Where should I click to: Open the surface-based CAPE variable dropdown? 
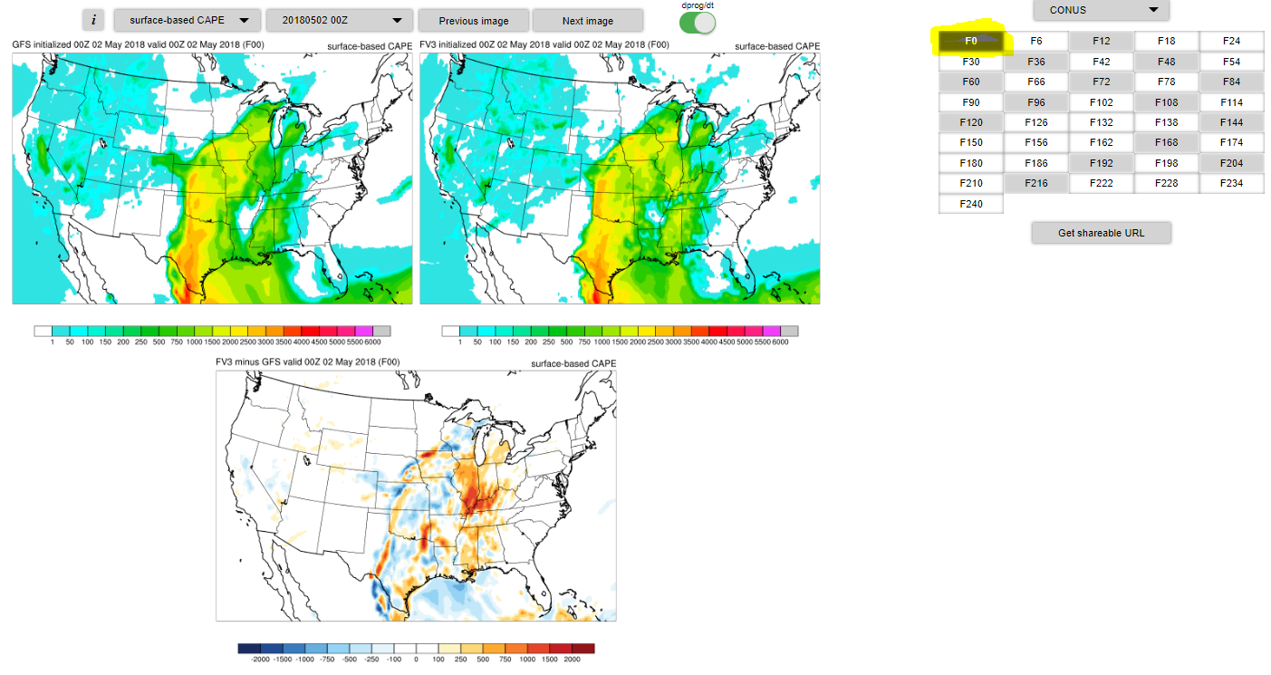point(188,20)
